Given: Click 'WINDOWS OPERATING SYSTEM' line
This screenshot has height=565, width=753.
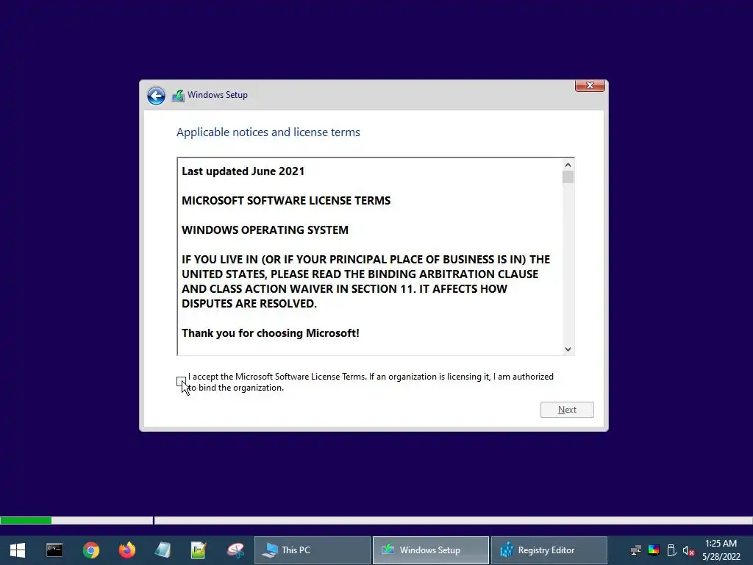Looking at the screenshot, I should 265,230.
